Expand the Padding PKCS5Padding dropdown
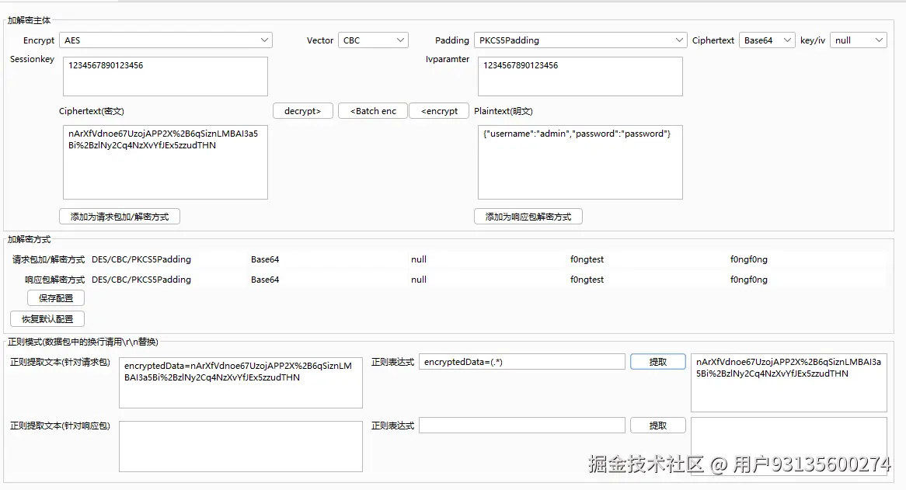Viewport: 906px width, 490px height. (580, 40)
